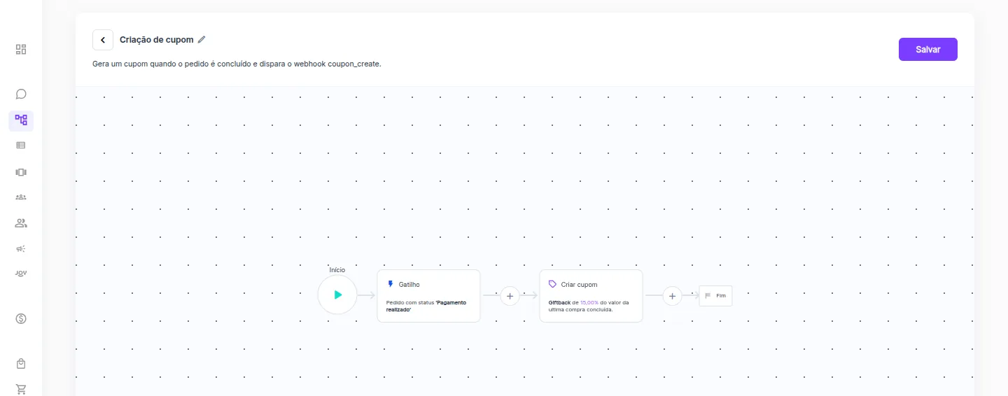Select the Criar cupom card
Viewport: 1008px width, 396px height.
tap(591, 296)
